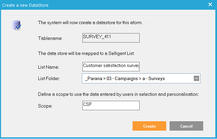
Task: Close the Create a new DataStore dialog
Action: pyautogui.click(x=210, y=4)
